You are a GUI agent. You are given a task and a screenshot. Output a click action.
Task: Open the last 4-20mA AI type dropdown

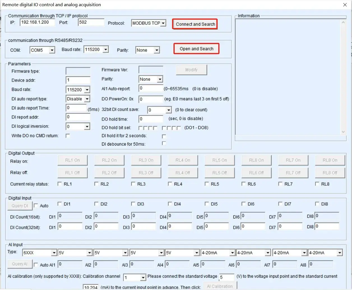[339, 253]
